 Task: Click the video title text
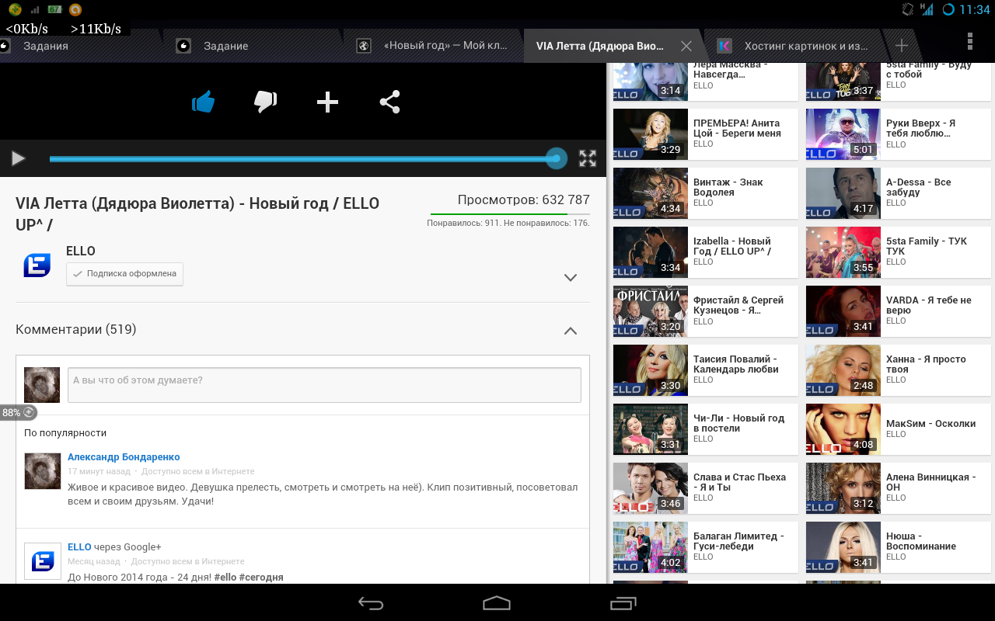click(x=197, y=214)
